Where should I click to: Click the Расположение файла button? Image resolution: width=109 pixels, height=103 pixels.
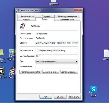point(30,72)
